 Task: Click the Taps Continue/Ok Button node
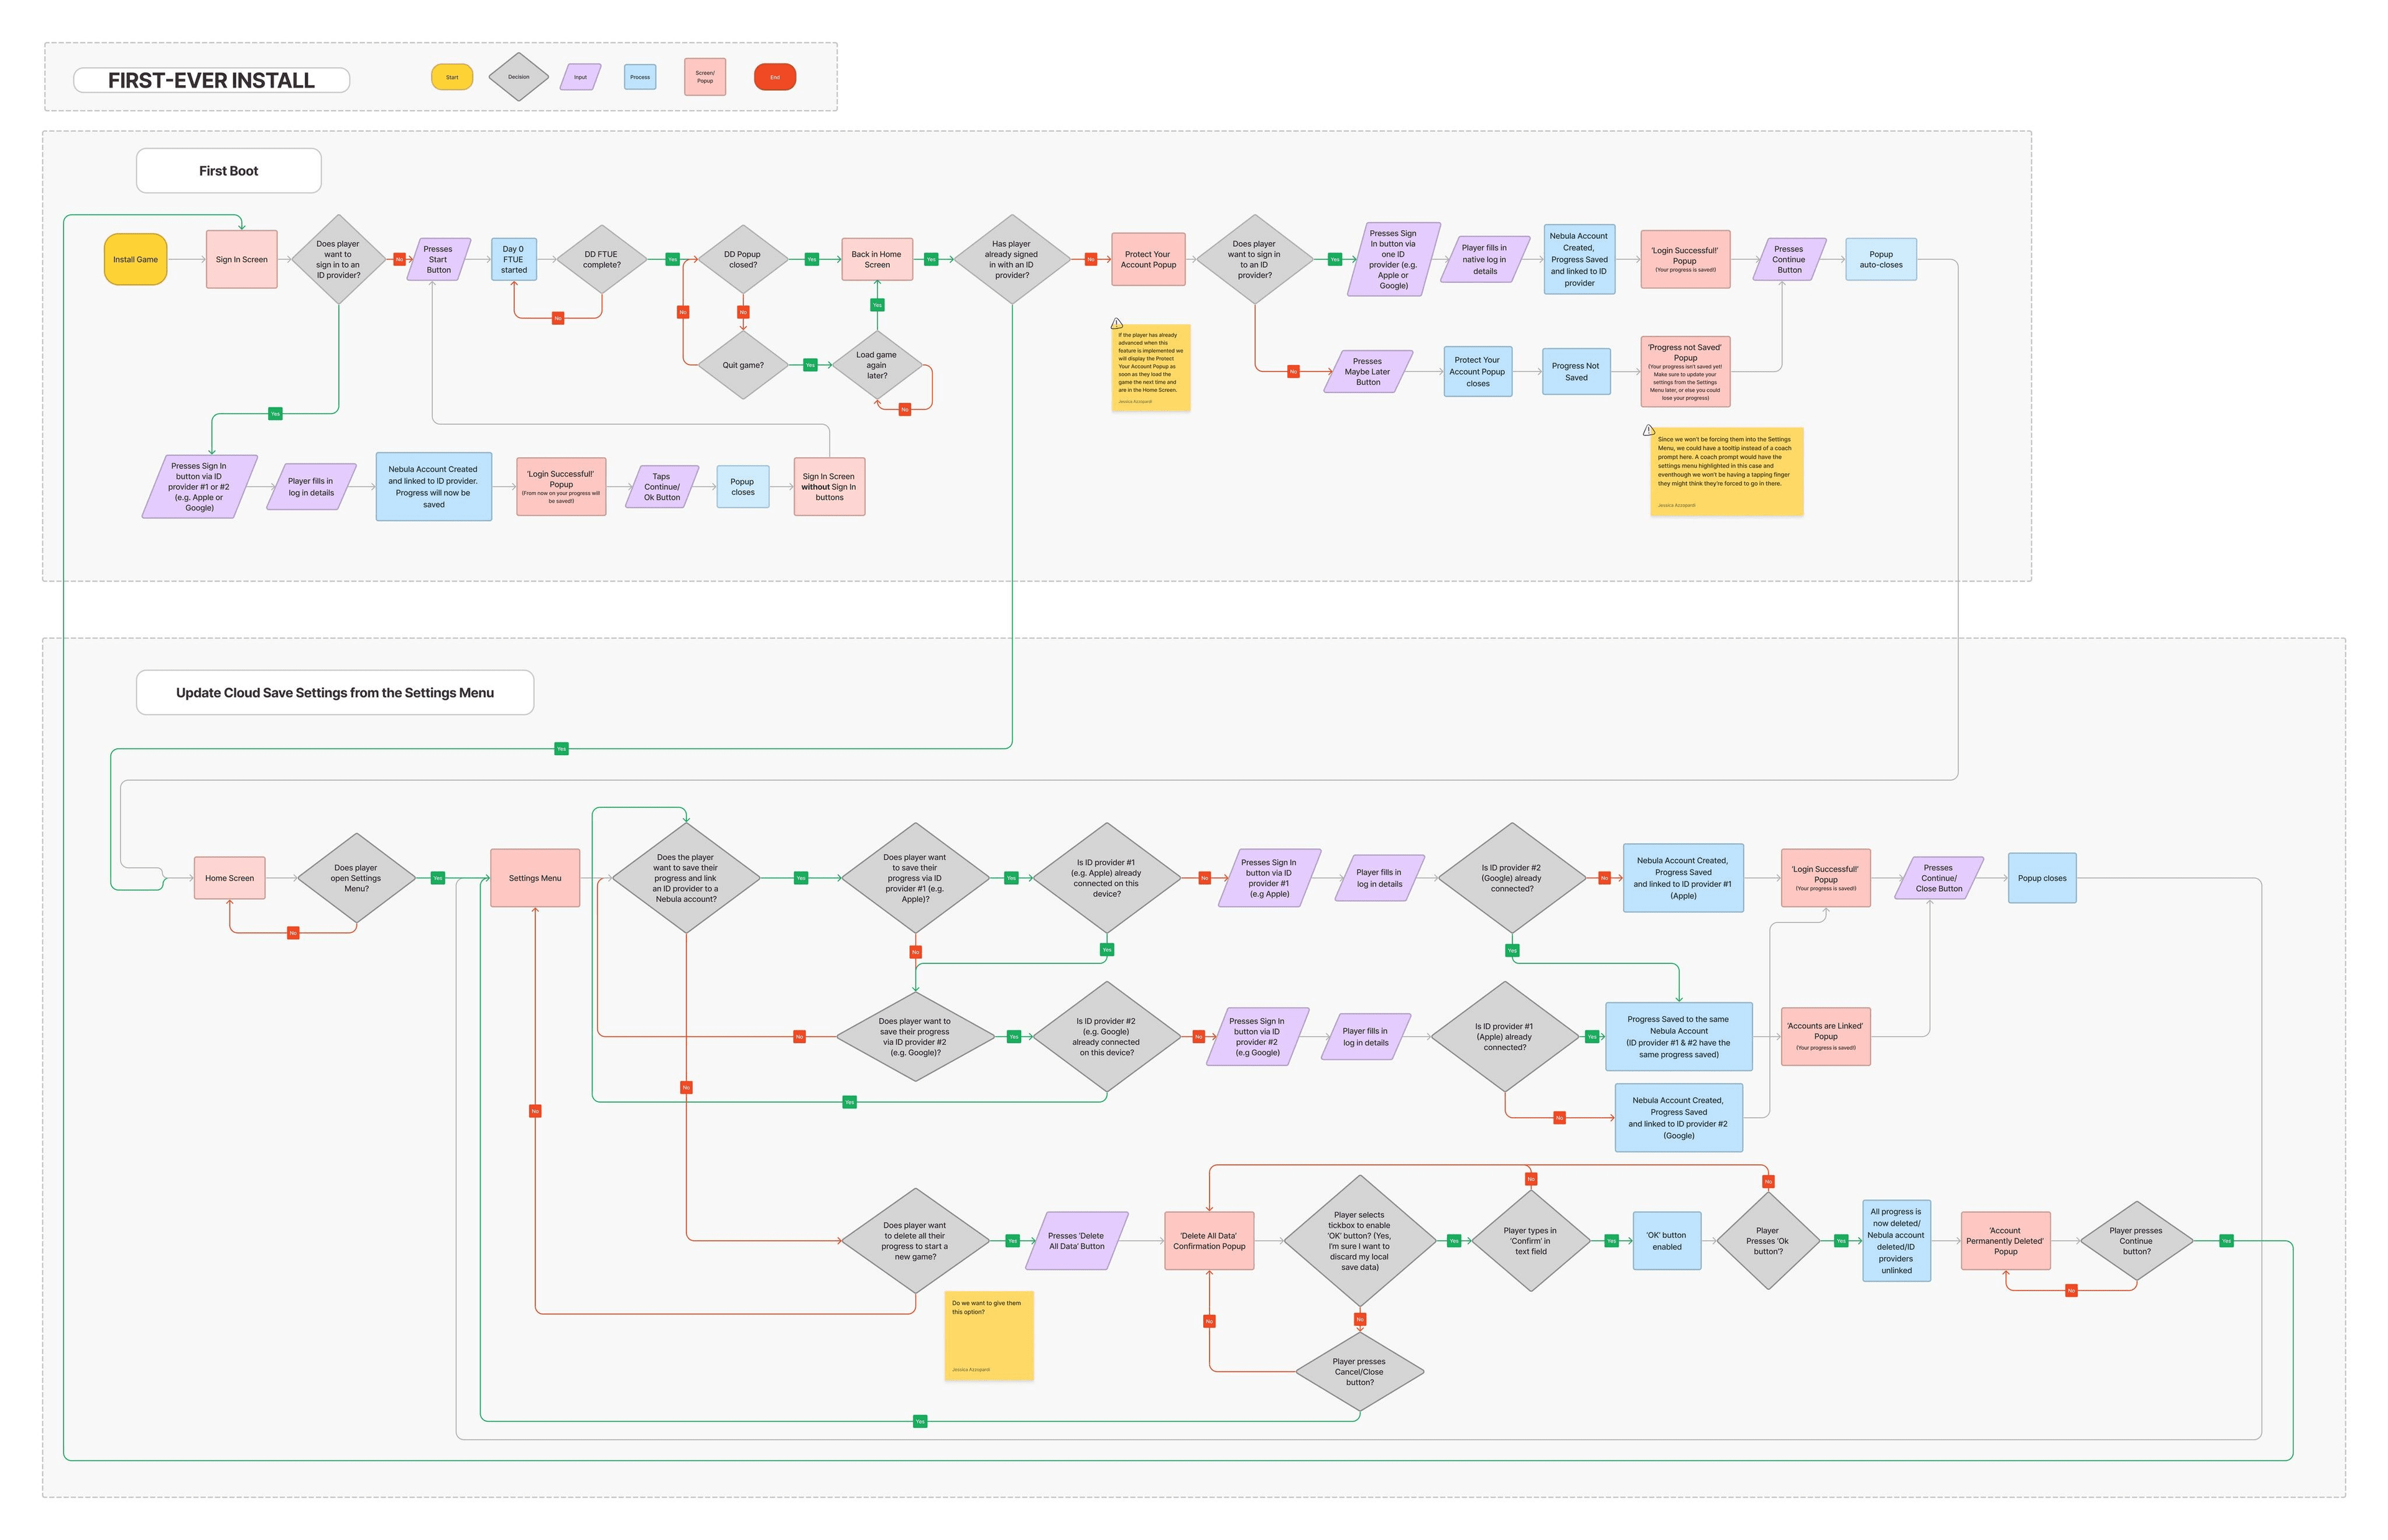(662, 487)
